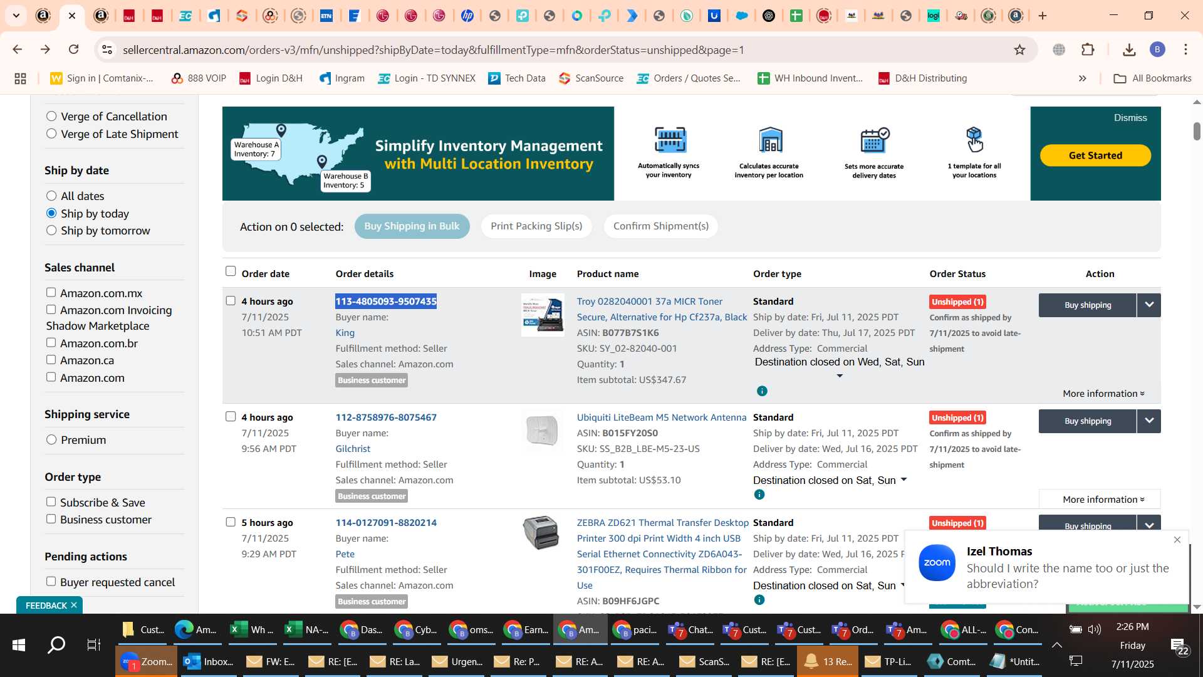Expand destination closed arrow for Ubiquiti order
Image resolution: width=1203 pixels, height=677 pixels.
pos(904,480)
